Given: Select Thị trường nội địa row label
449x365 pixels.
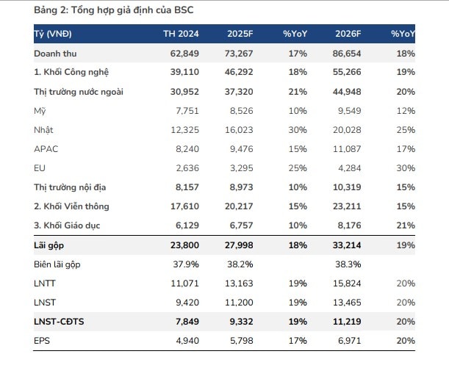Looking at the screenshot, I should pyautogui.click(x=70, y=187).
